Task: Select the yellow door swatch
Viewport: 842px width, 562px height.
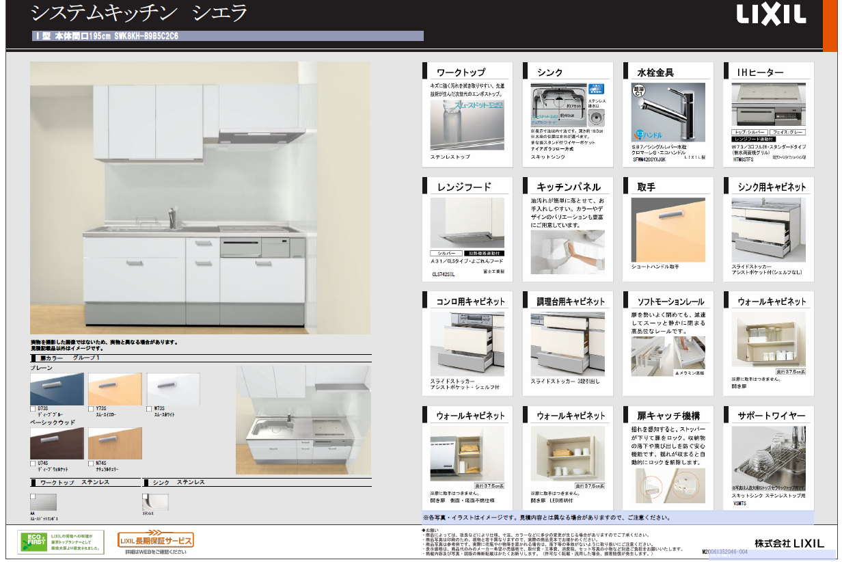Action: point(115,389)
